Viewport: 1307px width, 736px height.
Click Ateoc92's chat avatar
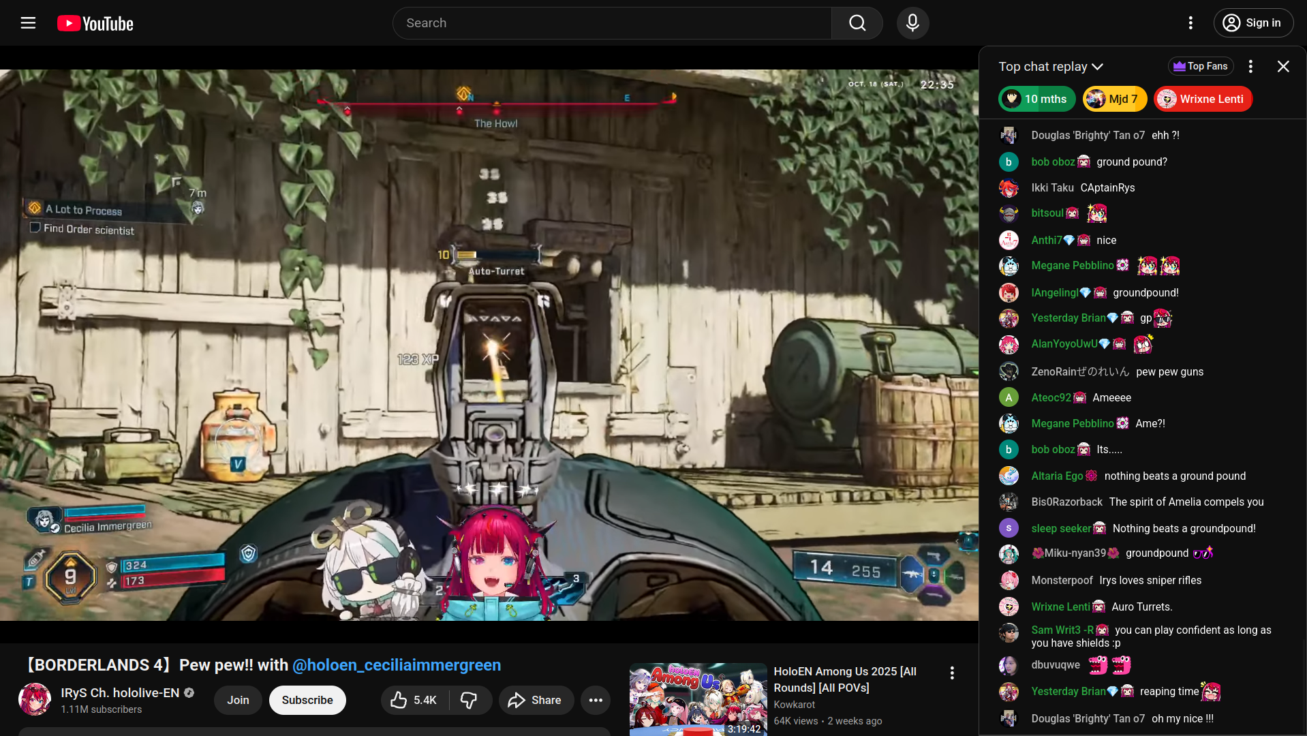[1009, 397]
